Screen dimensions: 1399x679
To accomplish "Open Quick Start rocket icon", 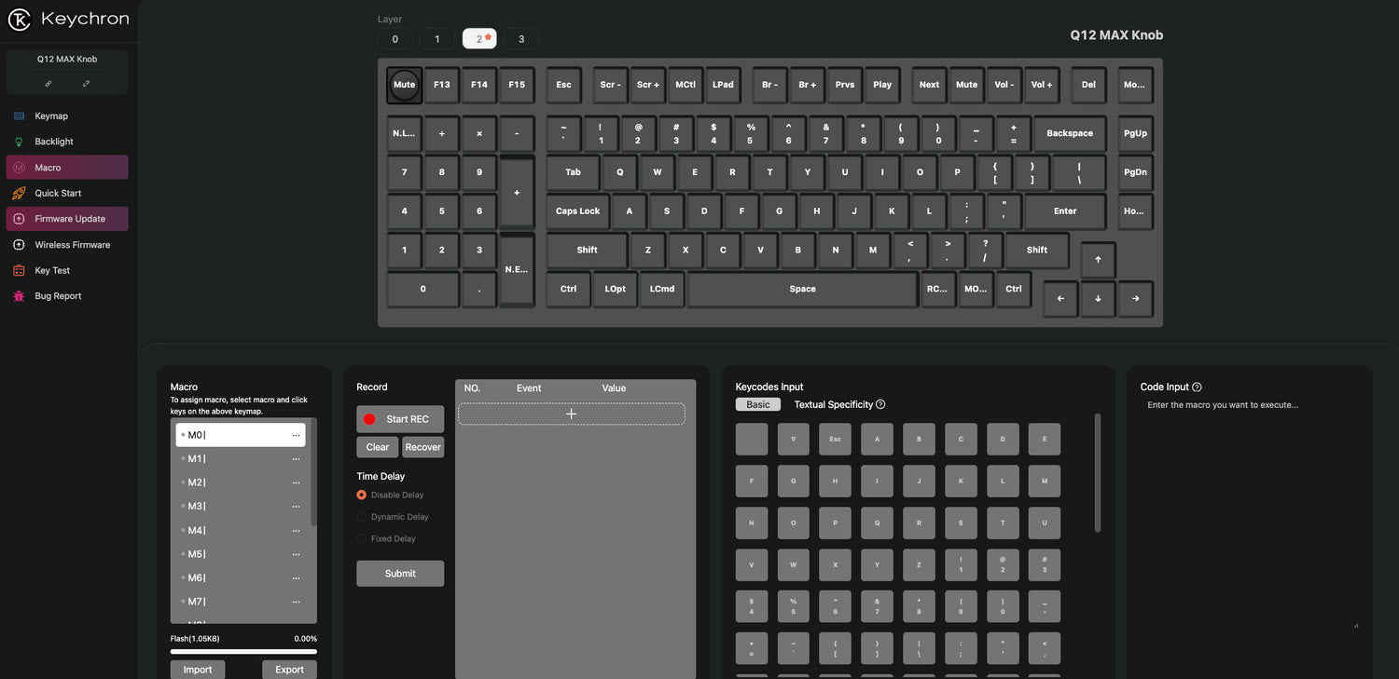I will 19,193.
